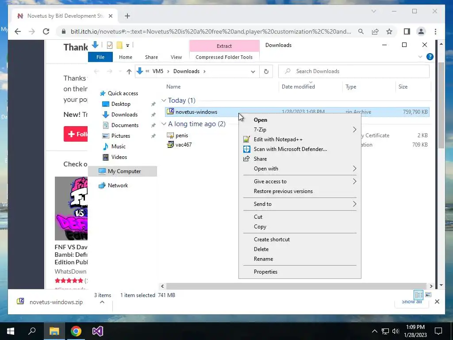The height and width of the screenshot is (340, 453).
Task: Open Explorer help question mark icon
Action: 430,57
